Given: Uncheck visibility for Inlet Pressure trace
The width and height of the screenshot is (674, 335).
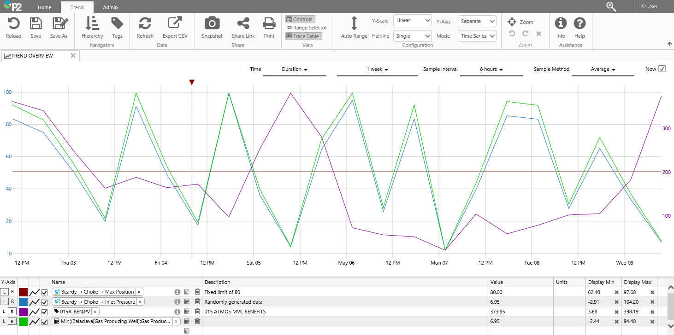Looking at the screenshot, I should (x=45, y=302).
